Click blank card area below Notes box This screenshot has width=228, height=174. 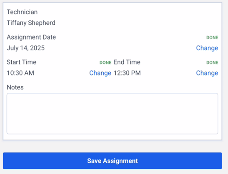pos(112,137)
